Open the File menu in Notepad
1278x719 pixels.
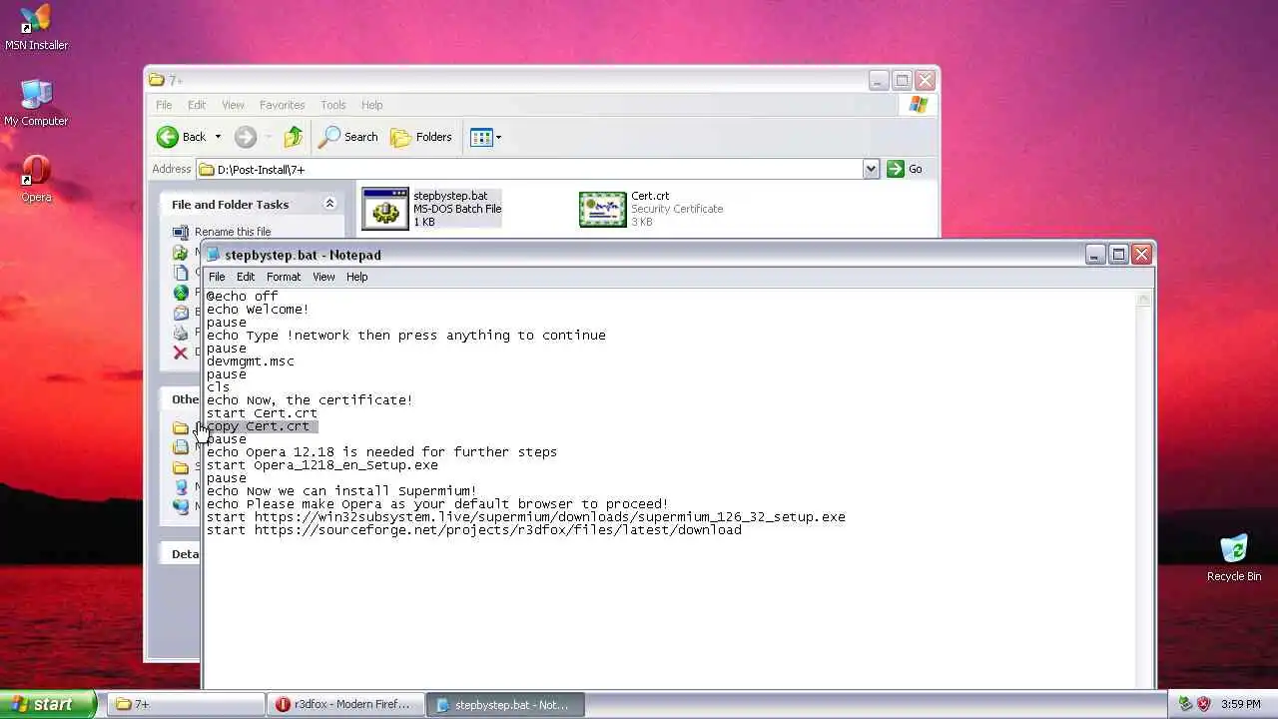pos(217,277)
